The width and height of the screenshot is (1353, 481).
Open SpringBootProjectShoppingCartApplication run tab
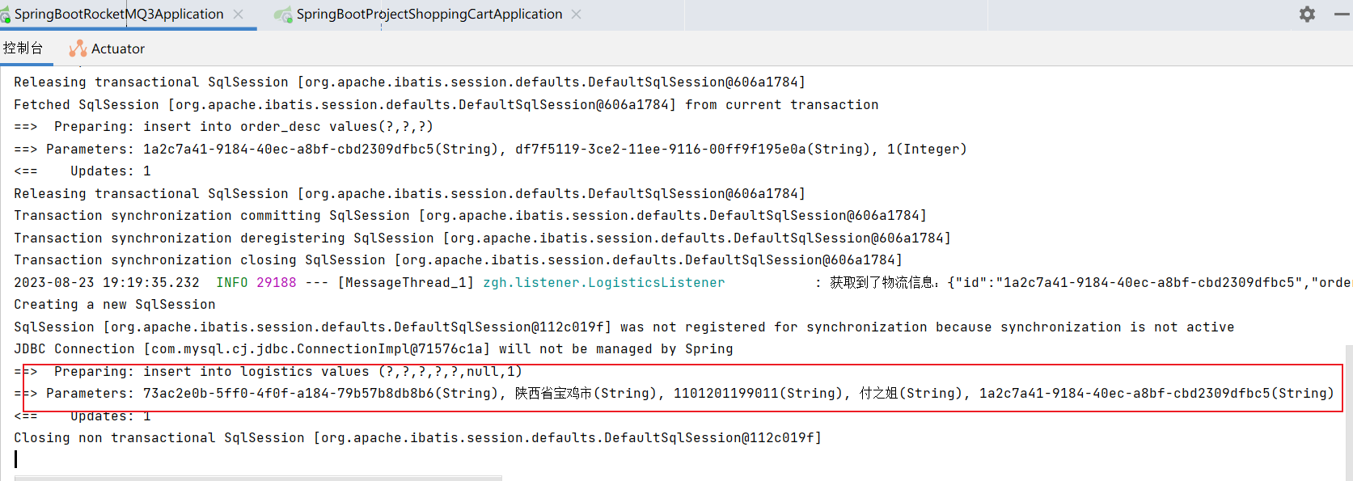coord(429,14)
